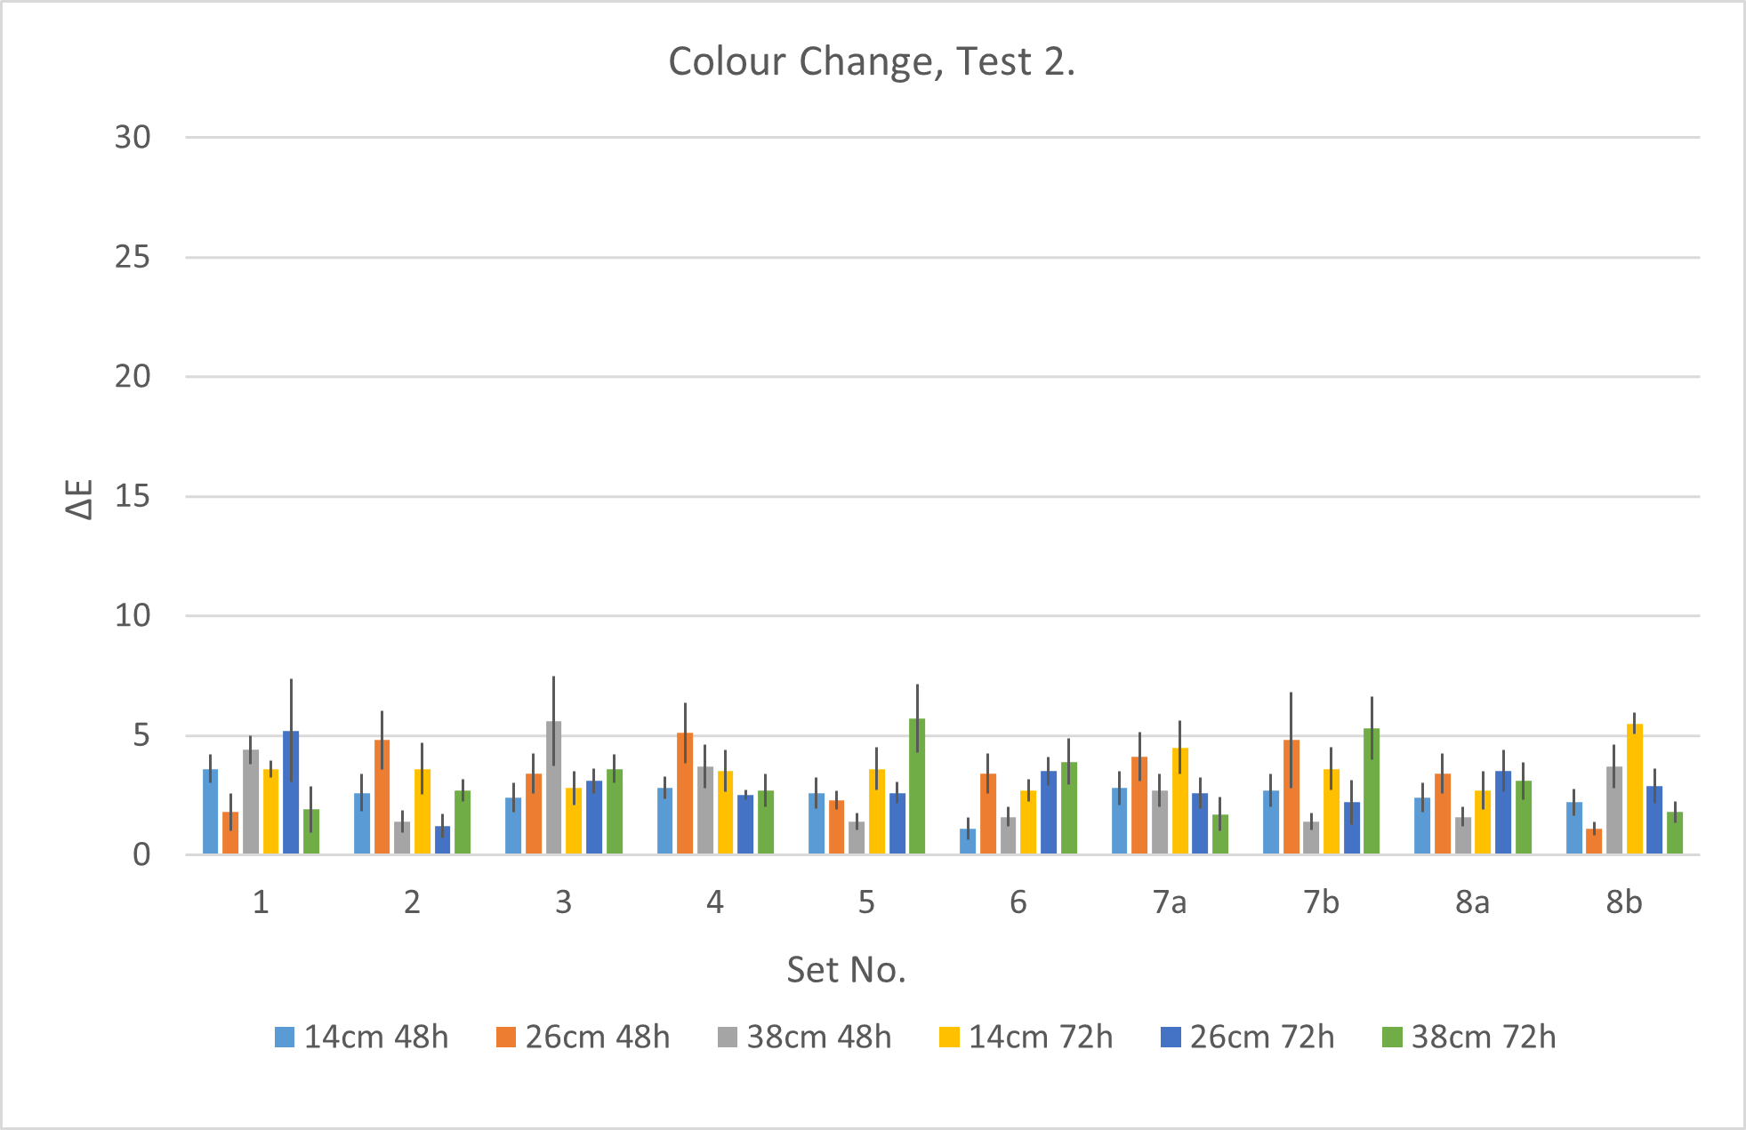
Task: Click the 30 value on vertical axis
Action: (x=133, y=138)
